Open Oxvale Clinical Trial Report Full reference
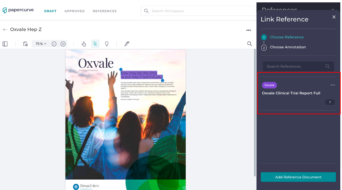342x190 pixels. click(x=291, y=93)
